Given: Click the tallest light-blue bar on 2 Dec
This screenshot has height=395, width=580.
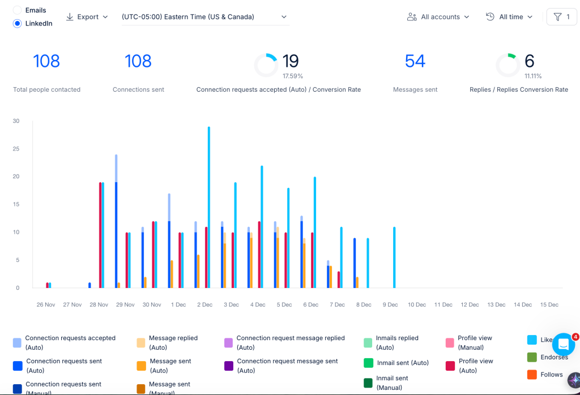Looking at the screenshot, I should pos(209,207).
